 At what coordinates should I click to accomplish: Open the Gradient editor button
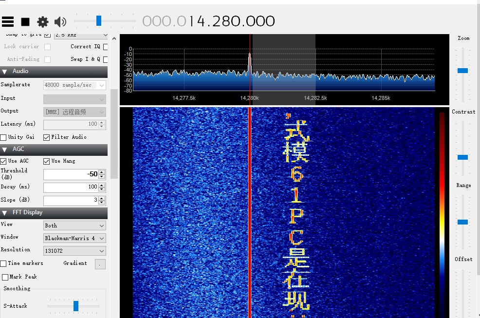point(100,264)
